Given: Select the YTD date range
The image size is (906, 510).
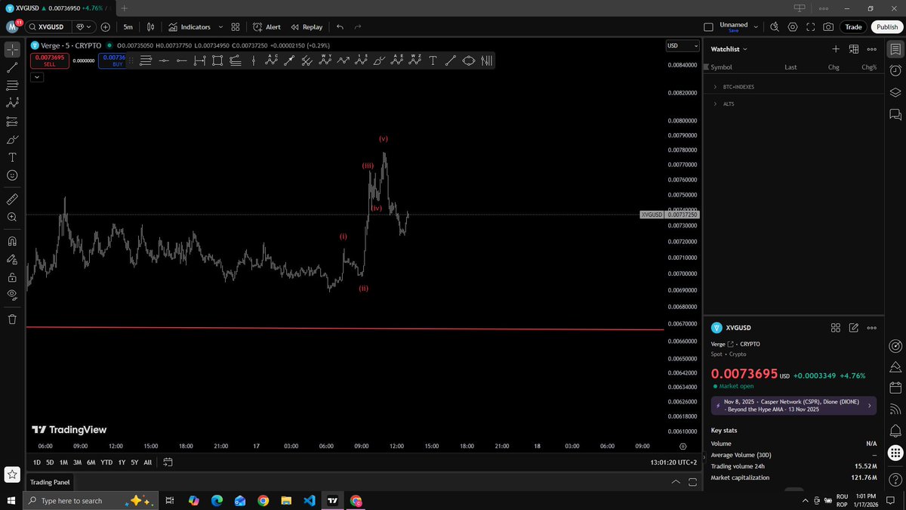Looking at the screenshot, I should pos(106,462).
